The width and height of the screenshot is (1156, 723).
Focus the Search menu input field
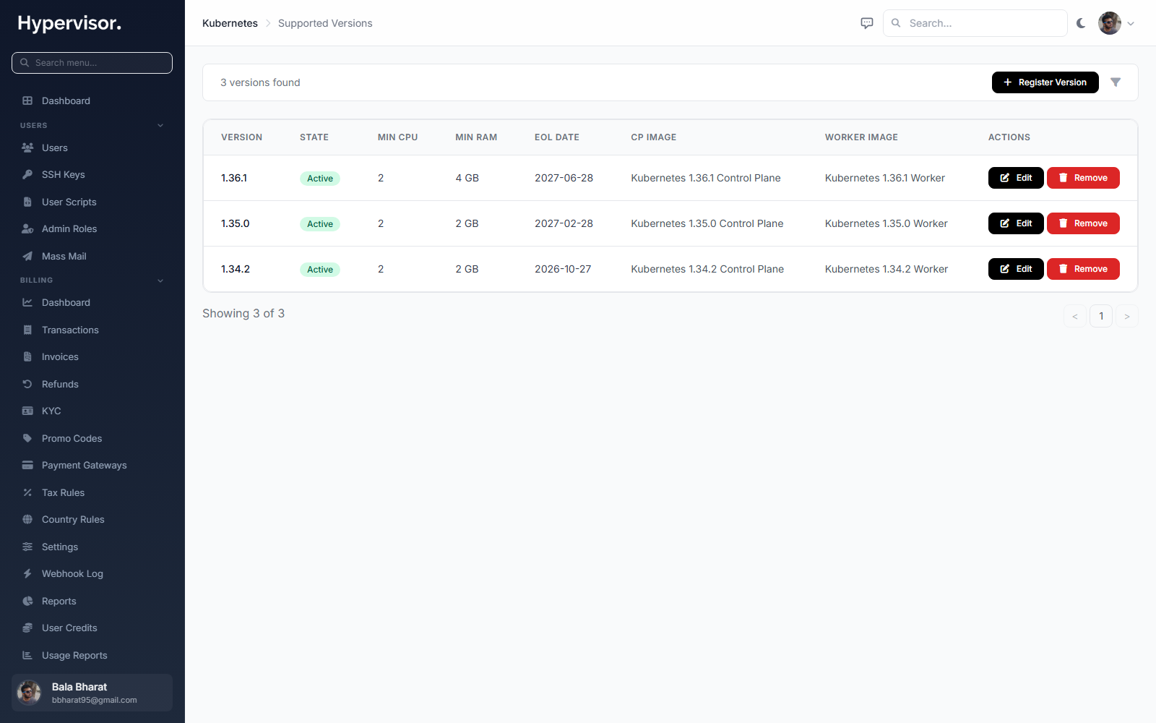pyautogui.click(x=92, y=63)
